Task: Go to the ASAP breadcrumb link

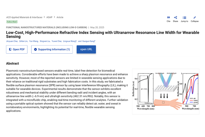Action: tap(49, 17)
